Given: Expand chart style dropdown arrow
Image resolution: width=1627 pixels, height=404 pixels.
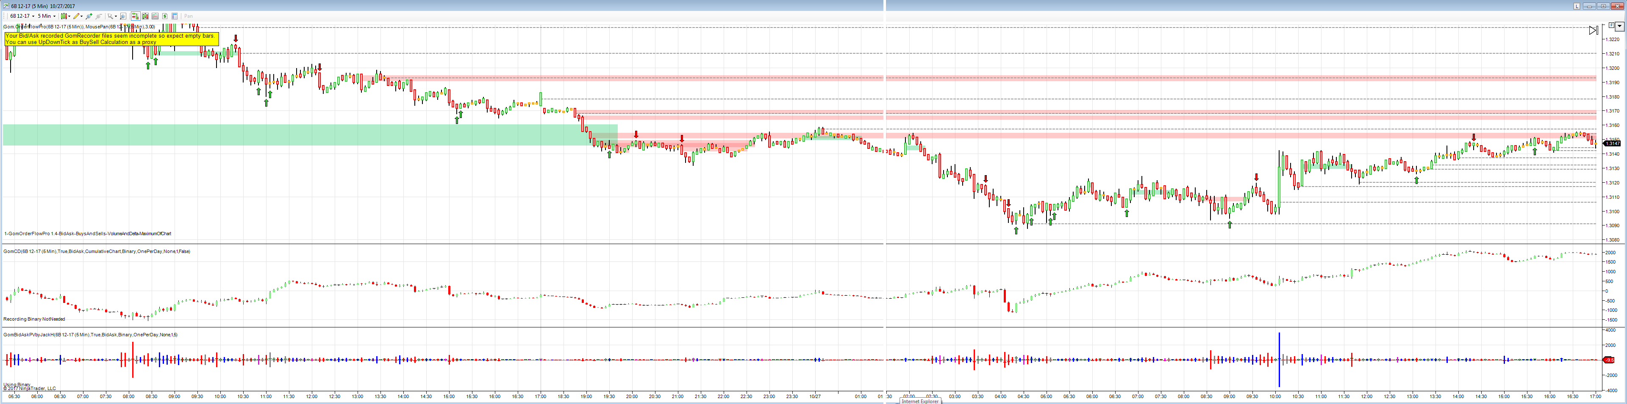Looking at the screenshot, I should coord(69,16).
